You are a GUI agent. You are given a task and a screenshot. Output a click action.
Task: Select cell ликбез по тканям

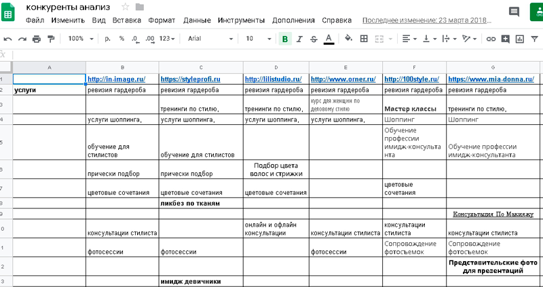pos(201,204)
